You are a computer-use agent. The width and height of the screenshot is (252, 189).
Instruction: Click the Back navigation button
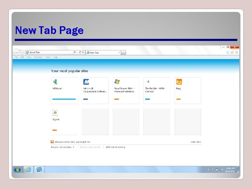[x=16, y=52]
